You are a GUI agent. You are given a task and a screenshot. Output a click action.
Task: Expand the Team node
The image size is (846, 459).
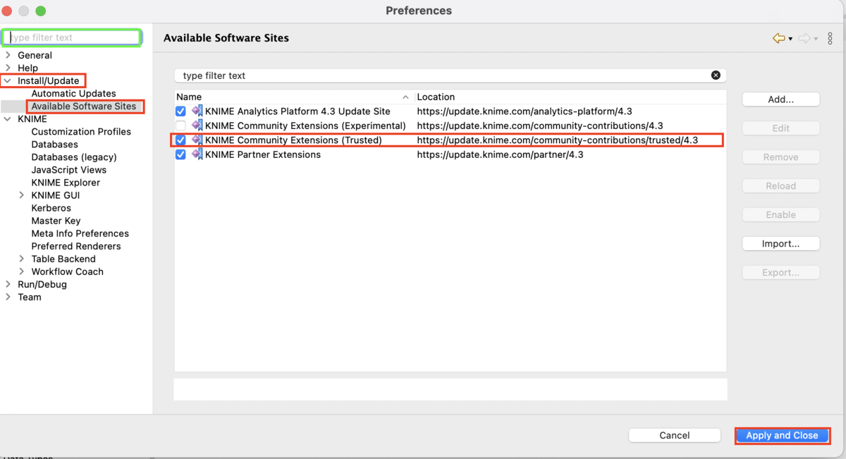point(8,297)
